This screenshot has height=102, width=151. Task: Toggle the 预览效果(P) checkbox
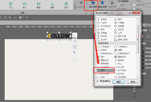click(x=98, y=81)
